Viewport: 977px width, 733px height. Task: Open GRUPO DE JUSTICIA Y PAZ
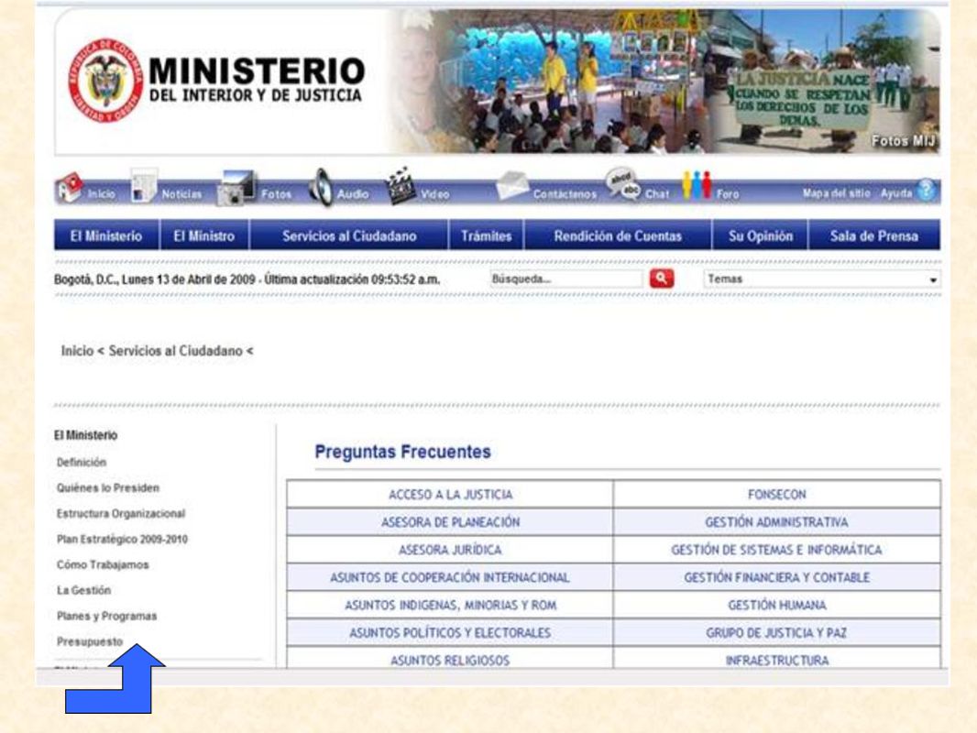[776, 633]
